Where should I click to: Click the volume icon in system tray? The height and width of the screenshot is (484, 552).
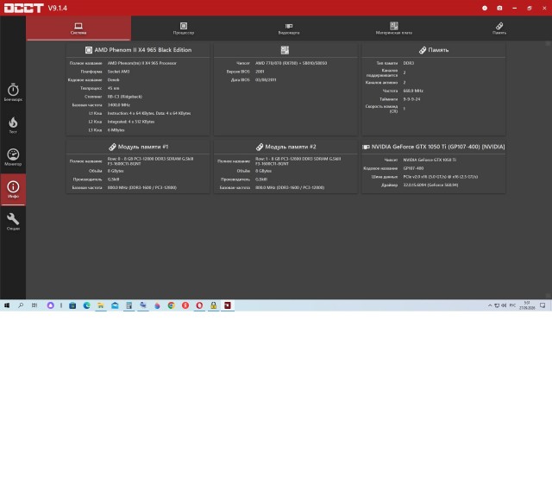(x=504, y=305)
